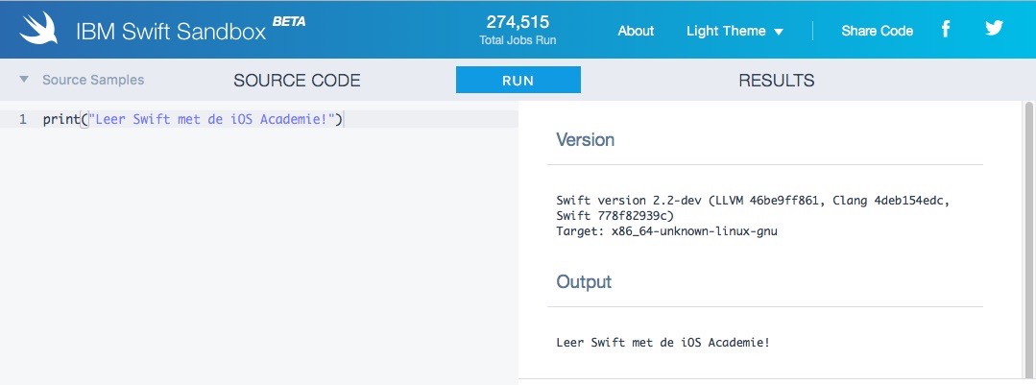Expand the Source Samples disclosure triangle

click(x=24, y=80)
